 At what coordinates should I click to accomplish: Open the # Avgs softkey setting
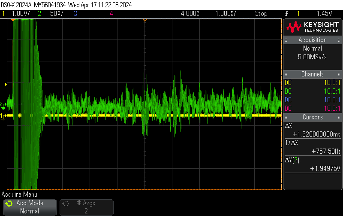pos(86,207)
